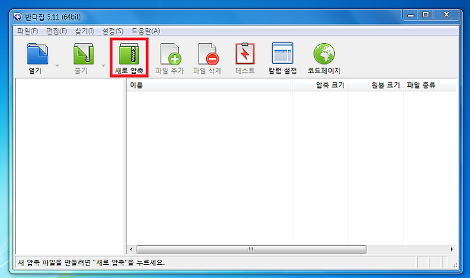Viewport: 470px width, 278px height.
Task: Close the 반디집 window
Action: (446, 14)
